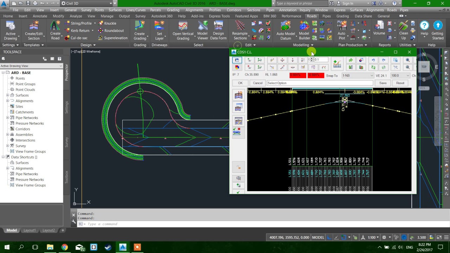
Task: Launch the Model Viewer
Action: 202,31
